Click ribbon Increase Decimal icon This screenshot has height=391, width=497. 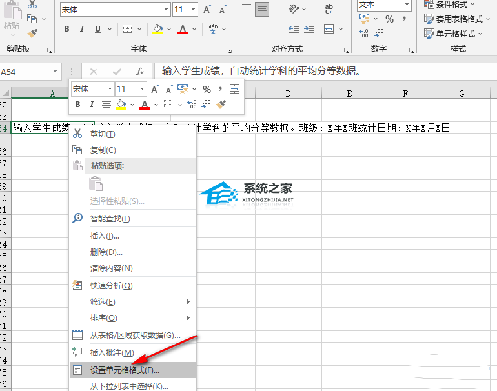[363, 33]
